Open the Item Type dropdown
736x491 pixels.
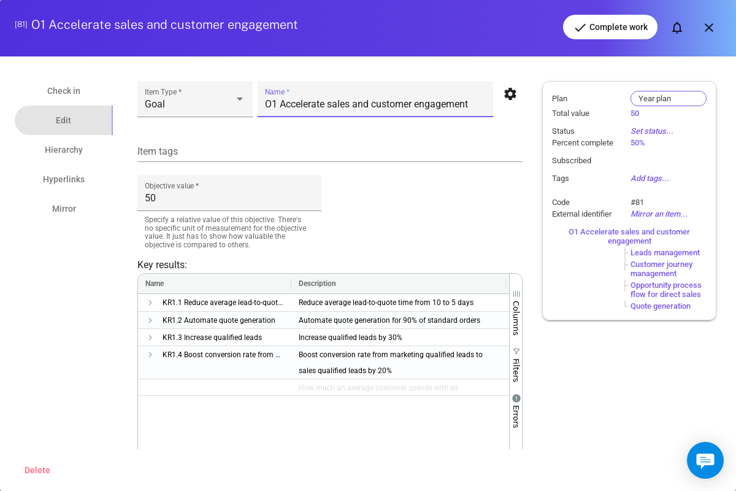tap(195, 99)
